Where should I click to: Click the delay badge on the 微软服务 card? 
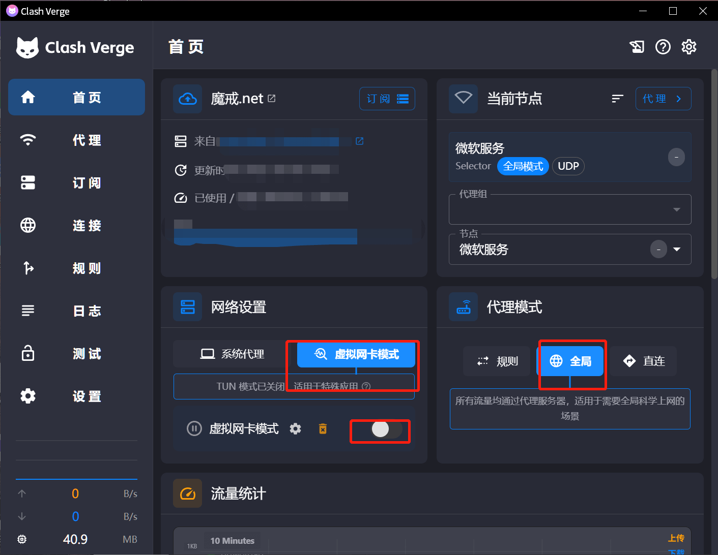[676, 157]
